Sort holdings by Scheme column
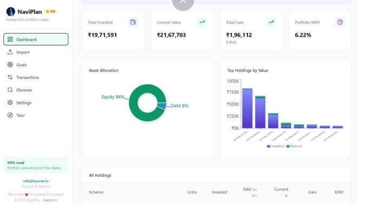 pos(96,192)
